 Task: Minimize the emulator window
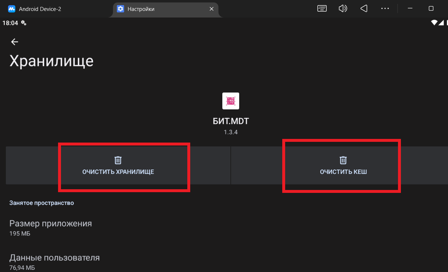pyautogui.click(x=411, y=9)
